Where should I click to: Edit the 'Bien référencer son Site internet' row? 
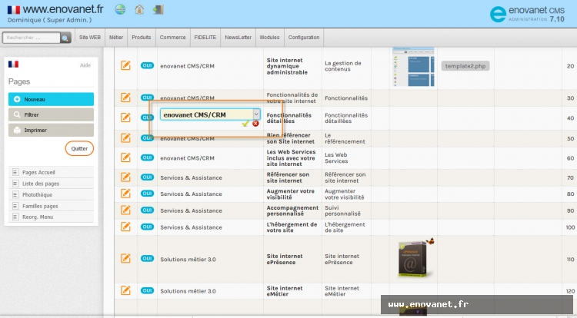pyautogui.click(x=125, y=138)
